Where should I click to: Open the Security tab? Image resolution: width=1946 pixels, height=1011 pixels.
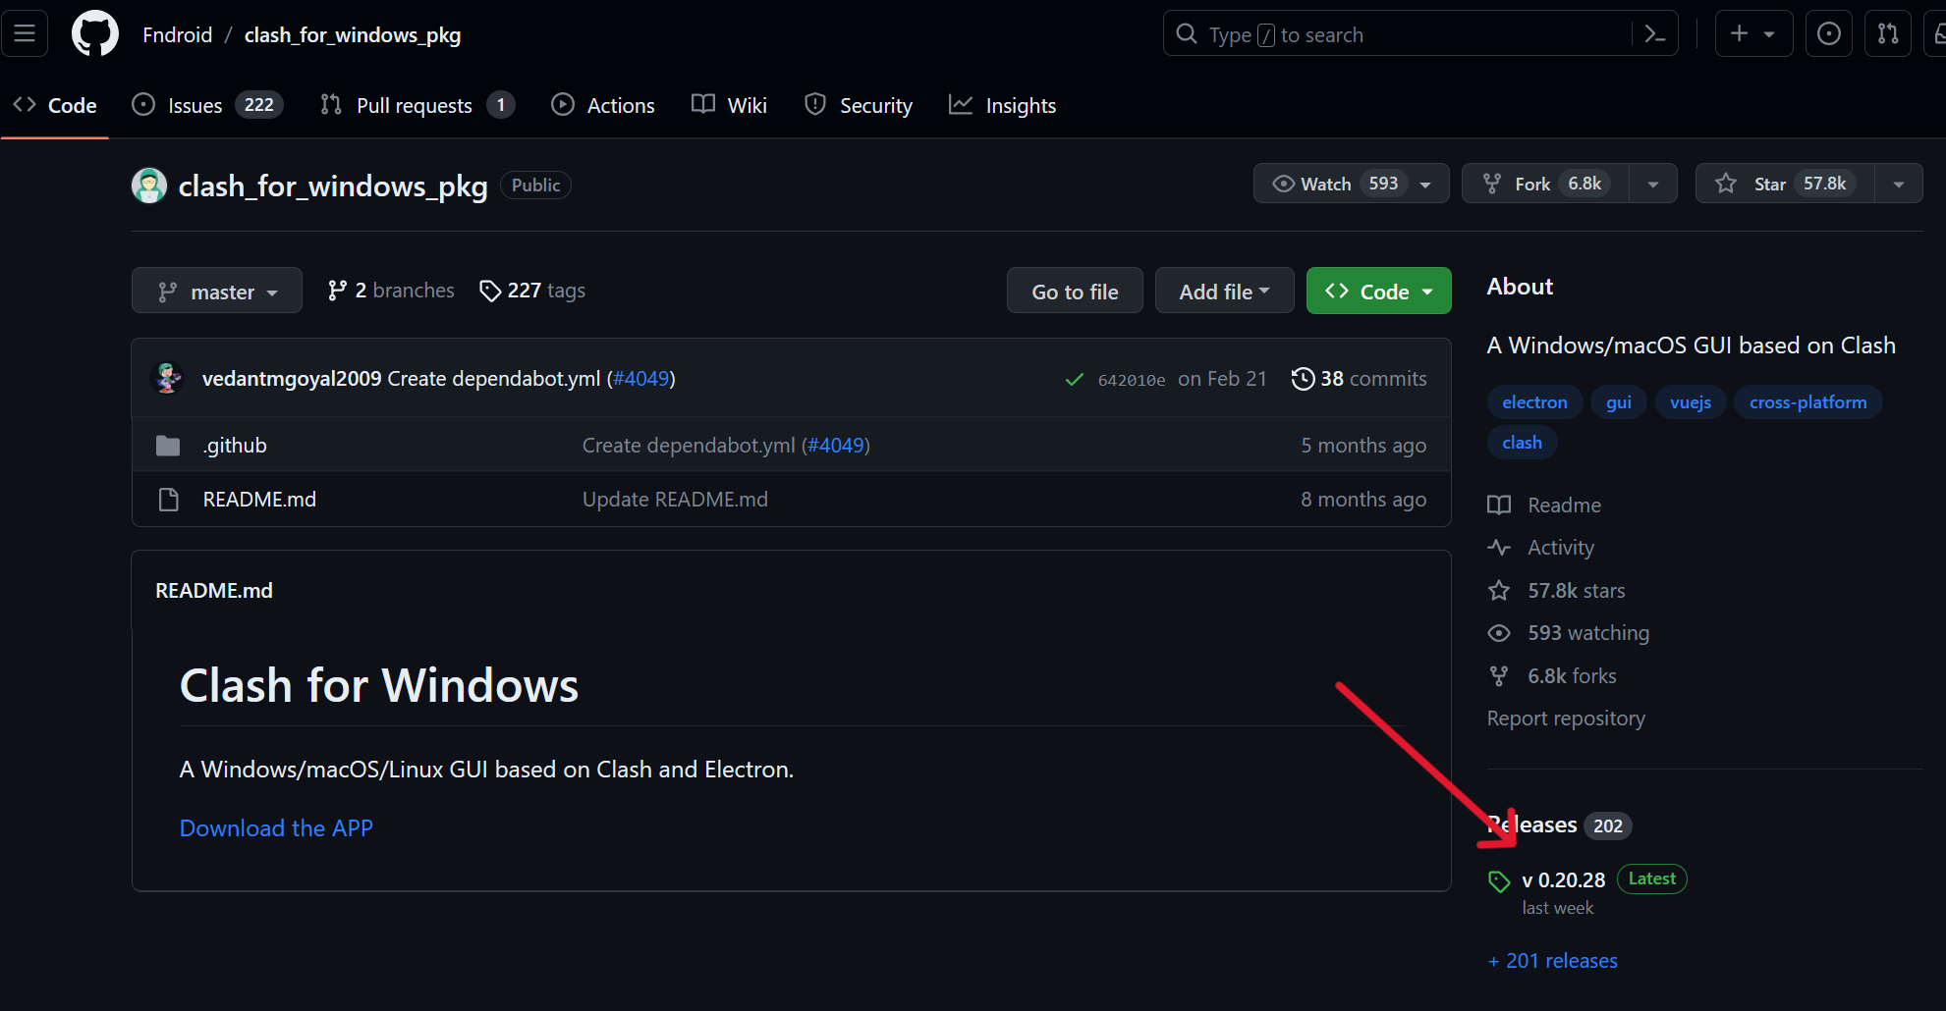(x=858, y=105)
